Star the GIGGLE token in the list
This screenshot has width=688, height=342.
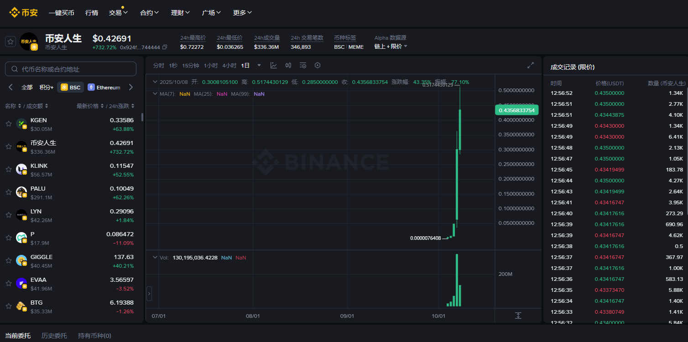point(9,260)
